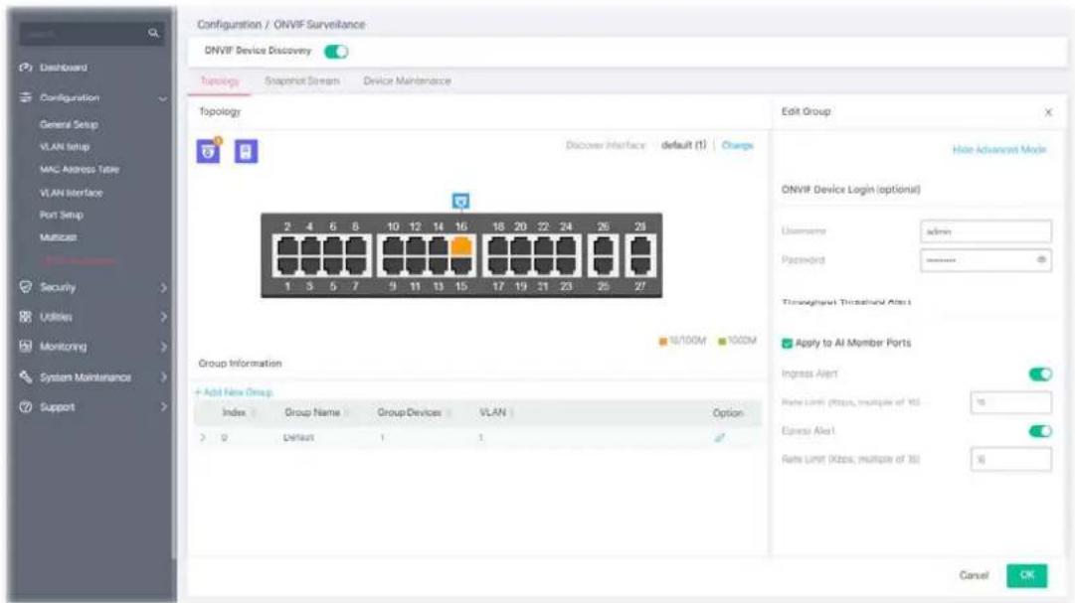Click the Configuration breadcrumb text

[229, 25]
